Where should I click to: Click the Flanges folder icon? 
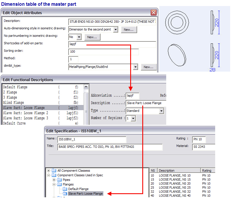tap(60, 184)
